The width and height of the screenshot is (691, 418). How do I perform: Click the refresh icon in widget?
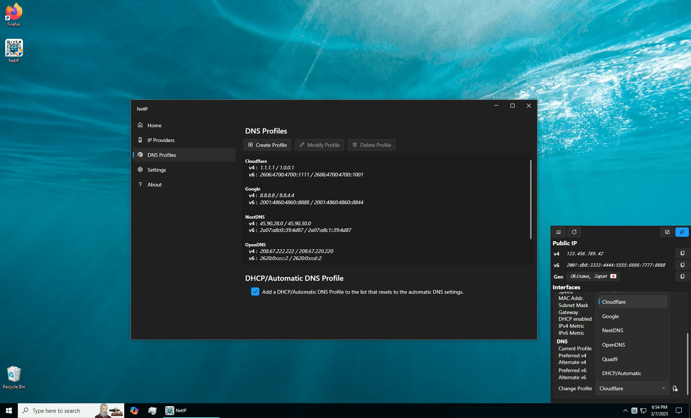(574, 232)
